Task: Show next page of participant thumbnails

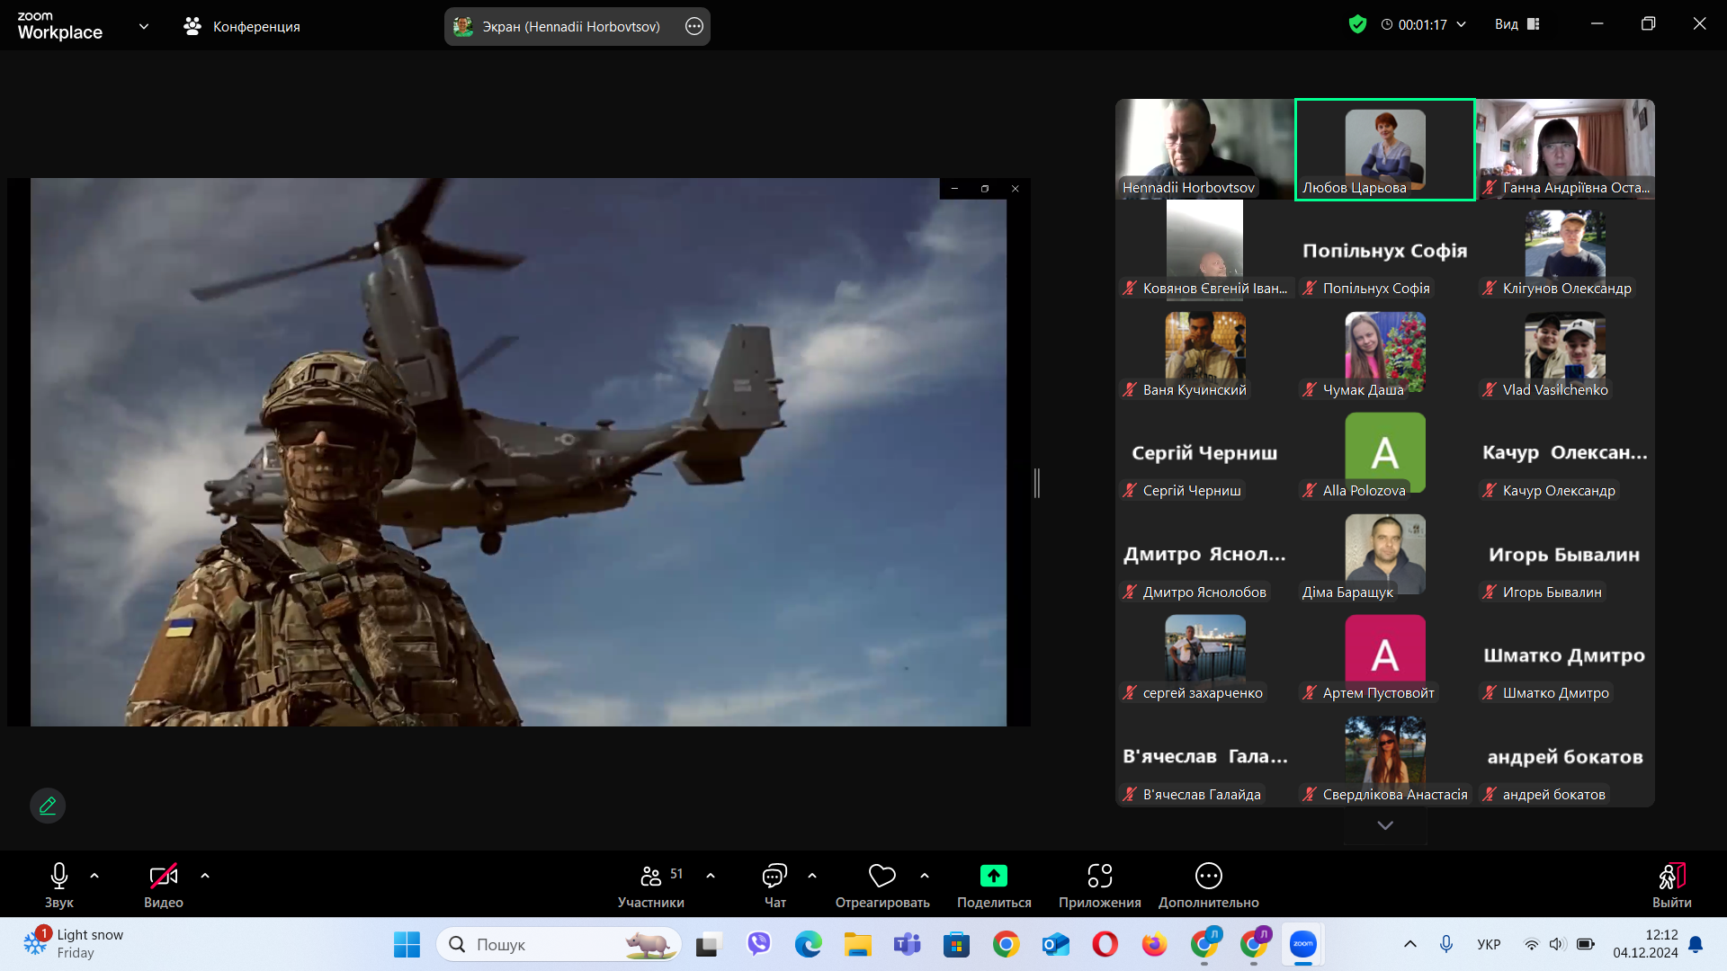Action: (1385, 825)
